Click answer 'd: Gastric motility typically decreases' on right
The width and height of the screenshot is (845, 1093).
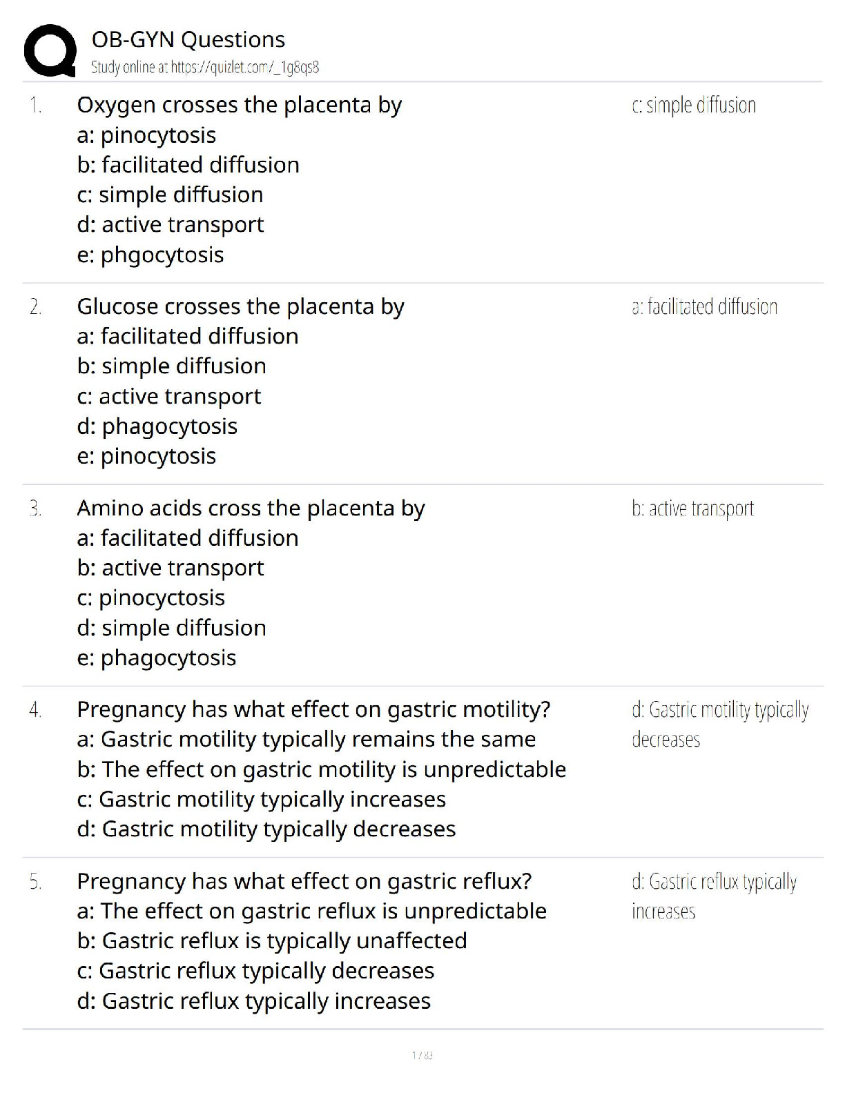pos(719,723)
